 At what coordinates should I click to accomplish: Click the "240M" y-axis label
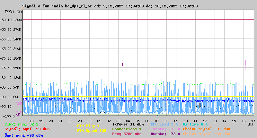pos(18,39)
